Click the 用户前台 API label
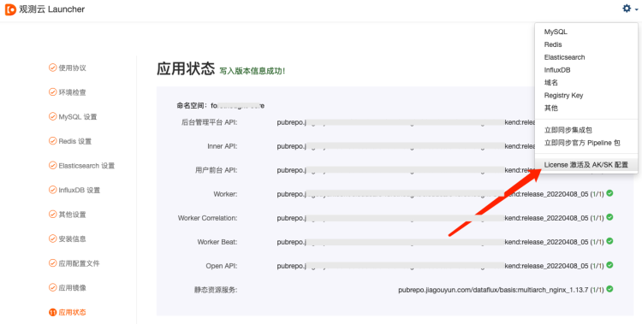The width and height of the screenshot is (642, 324). 217,170
